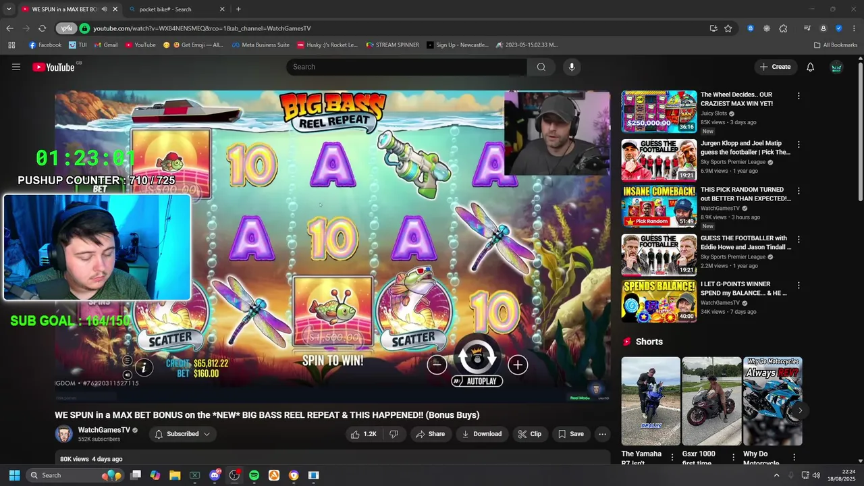
Task: Like the video with thumbs up
Action: click(363, 434)
